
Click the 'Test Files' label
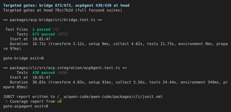tap(17, 30)
